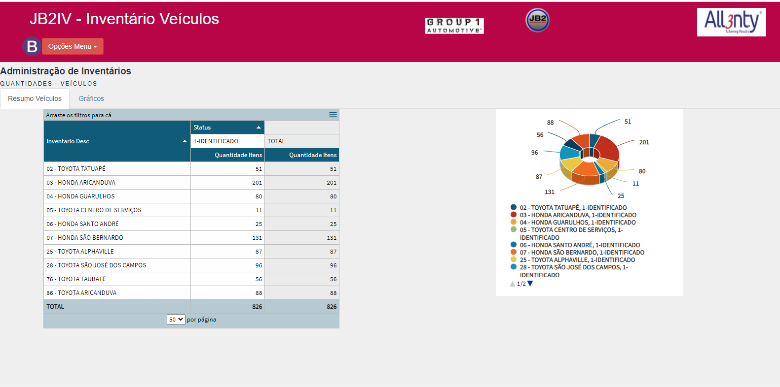Sort by Status column arrow
The width and height of the screenshot is (780, 387).
tap(259, 128)
